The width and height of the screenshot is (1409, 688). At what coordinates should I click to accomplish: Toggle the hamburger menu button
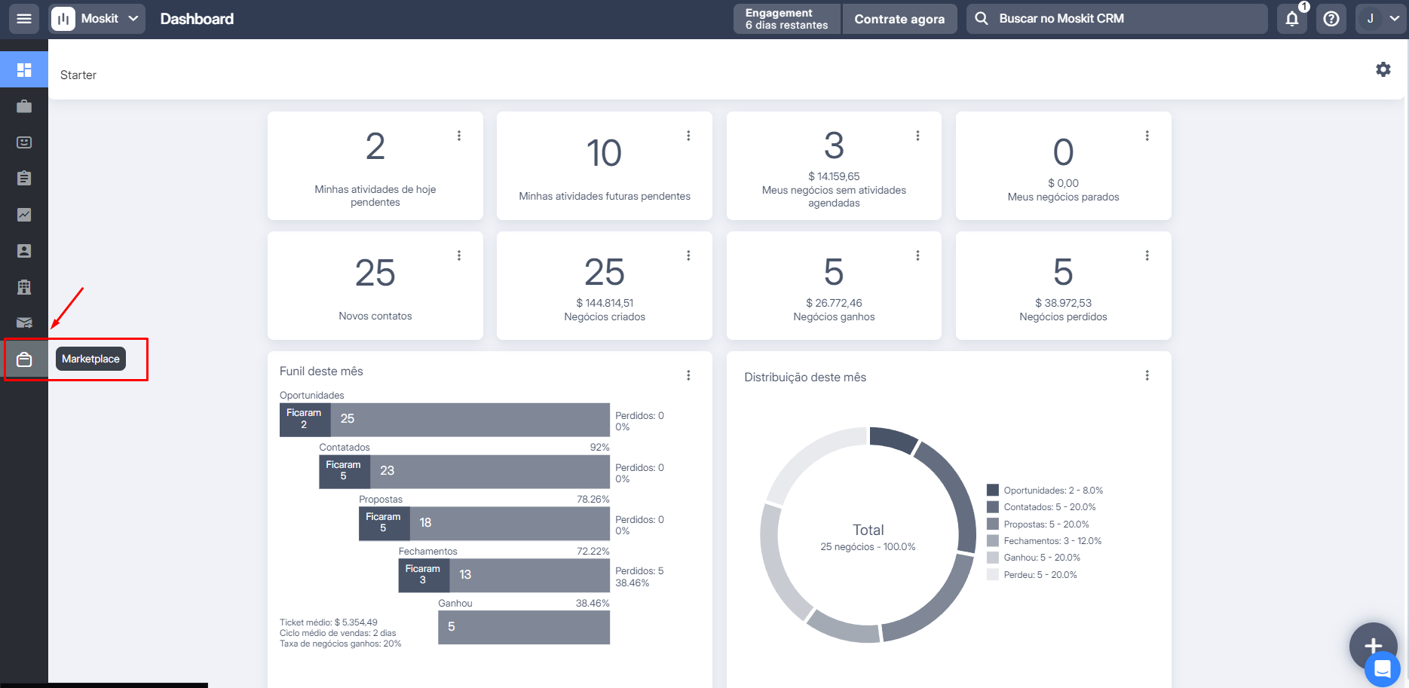click(x=24, y=19)
